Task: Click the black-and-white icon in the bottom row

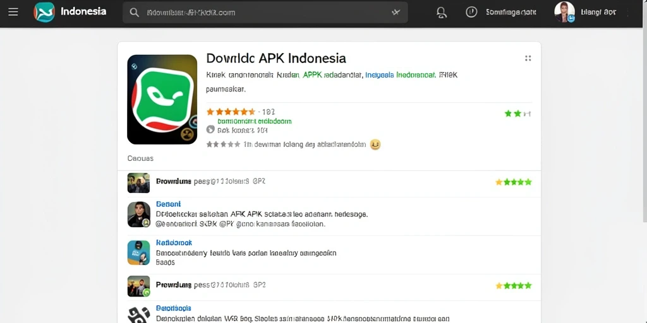Action: pyautogui.click(x=138, y=315)
